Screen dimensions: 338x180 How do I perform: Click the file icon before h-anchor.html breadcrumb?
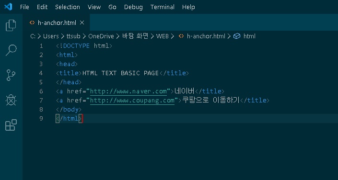pyautogui.click(x=181, y=36)
